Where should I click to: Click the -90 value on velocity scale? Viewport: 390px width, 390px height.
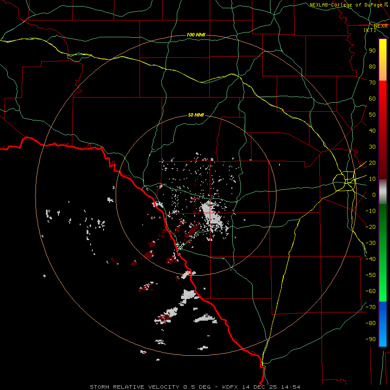click(x=370, y=339)
